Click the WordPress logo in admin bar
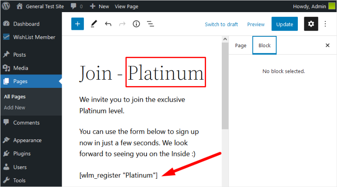This screenshot has width=337, height=187. [6, 6]
